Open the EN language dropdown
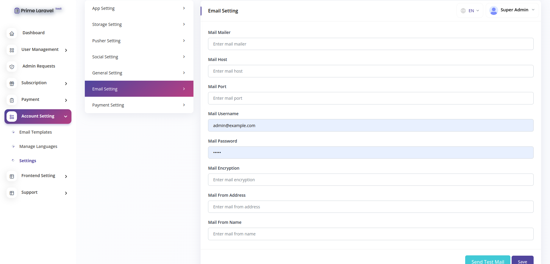This screenshot has width=550, height=264. pos(470,11)
